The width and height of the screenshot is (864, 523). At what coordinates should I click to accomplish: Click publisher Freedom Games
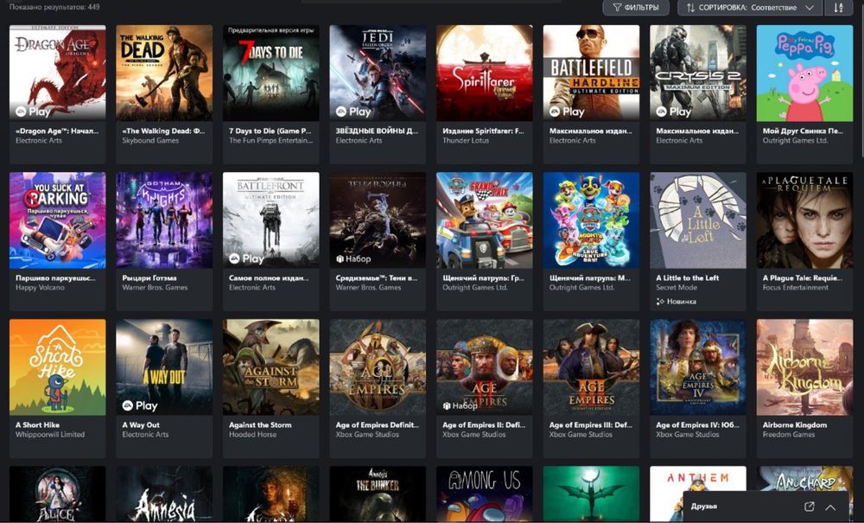click(789, 434)
